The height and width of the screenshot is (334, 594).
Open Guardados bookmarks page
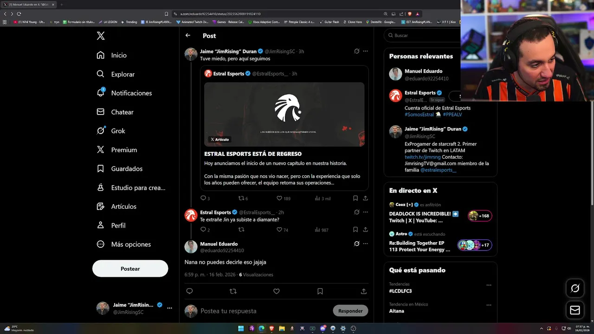[120, 169]
